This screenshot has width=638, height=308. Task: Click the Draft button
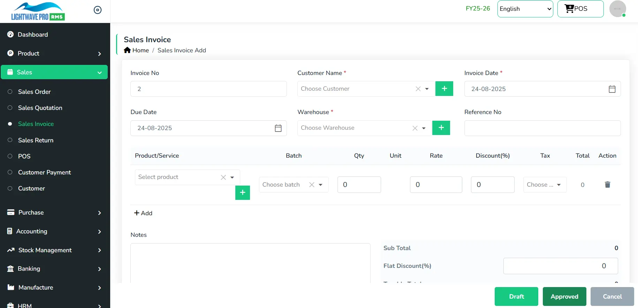tap(516, 296)
